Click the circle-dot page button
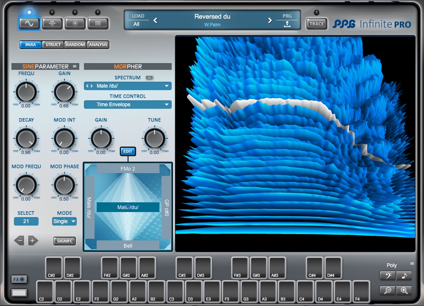Screen dimensions: 424x306 point(75,23)
